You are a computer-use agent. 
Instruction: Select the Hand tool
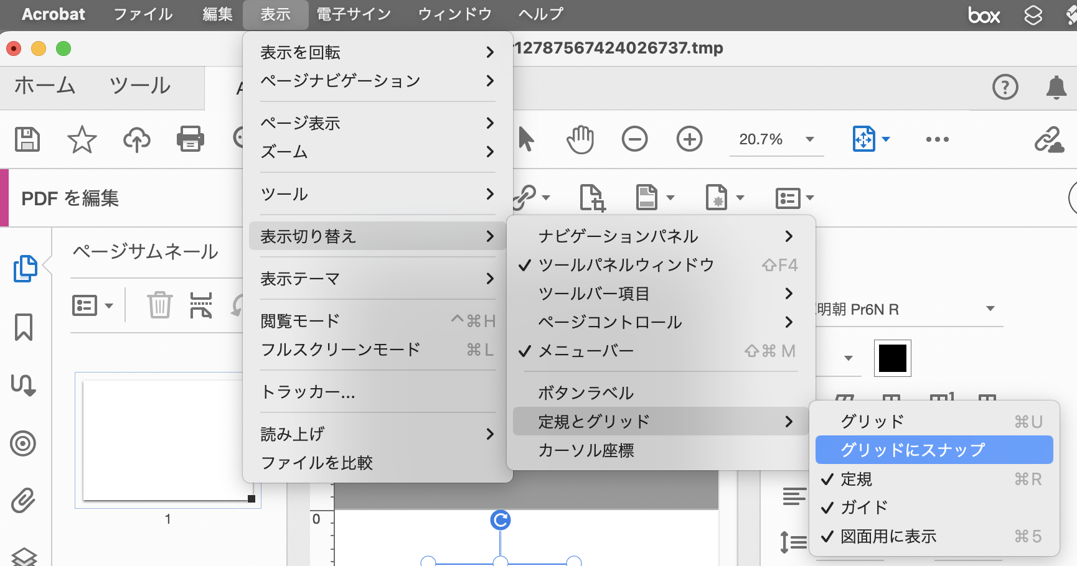pos(580,139)
